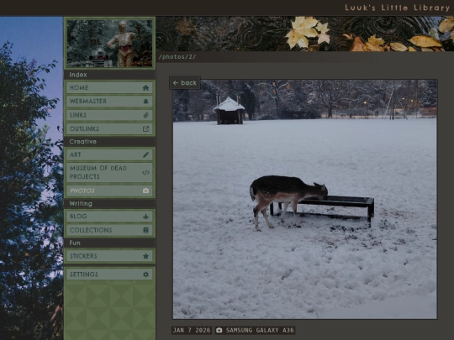Image resolution: width=454 pixels, height=340 pixels.
Task: Click the JAN 7 2026 date label
Action: (192, 330)
